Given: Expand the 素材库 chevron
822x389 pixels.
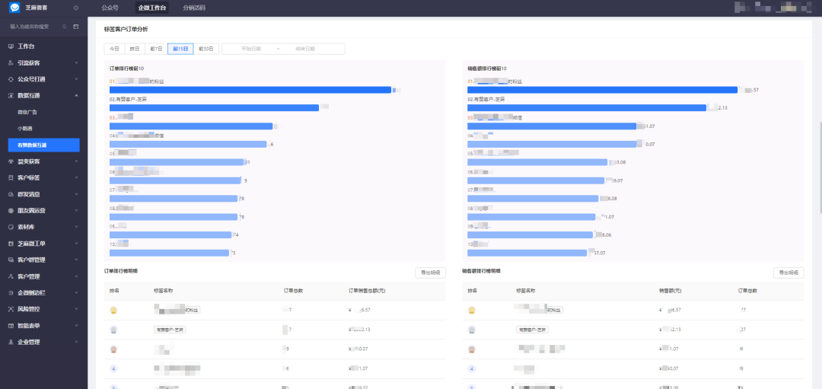Looking at the screenshot, I should 77,227.
